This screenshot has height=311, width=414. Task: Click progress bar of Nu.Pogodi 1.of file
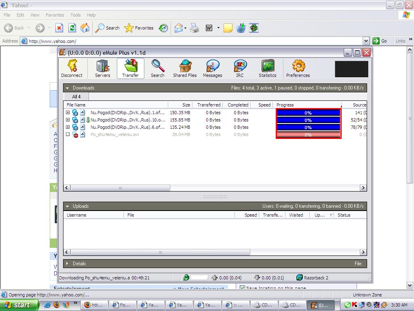(x=308, y=113)
